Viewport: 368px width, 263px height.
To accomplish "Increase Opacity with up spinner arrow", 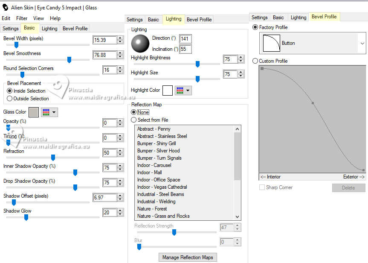I will pos(120,120).
